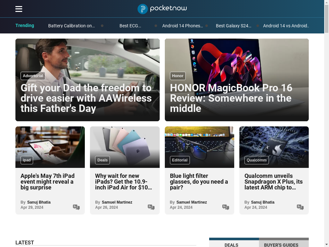Open the hamburger navigation menu
Image resolution: width=329 pixels, height=247 pixels.
pyautogui.click(x=19, y=9)
